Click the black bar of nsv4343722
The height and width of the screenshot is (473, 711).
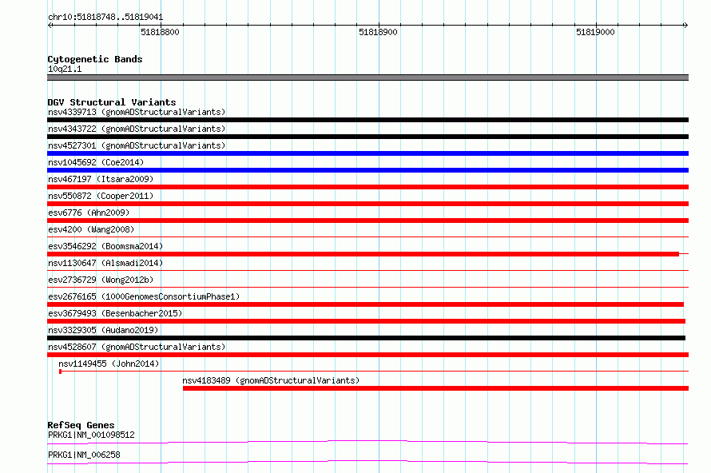(367, 137)
